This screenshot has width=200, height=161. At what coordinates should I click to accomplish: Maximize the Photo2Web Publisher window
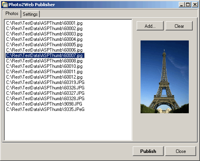coord(188,5)
